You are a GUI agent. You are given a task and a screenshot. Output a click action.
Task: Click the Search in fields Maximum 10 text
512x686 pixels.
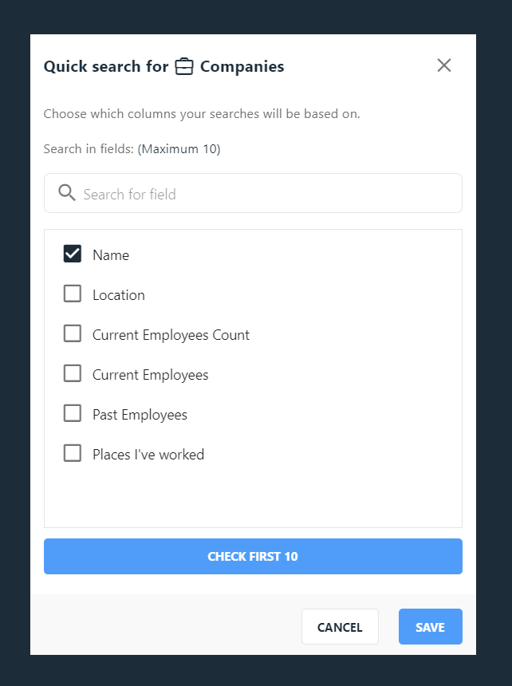[x=132, y=148]
